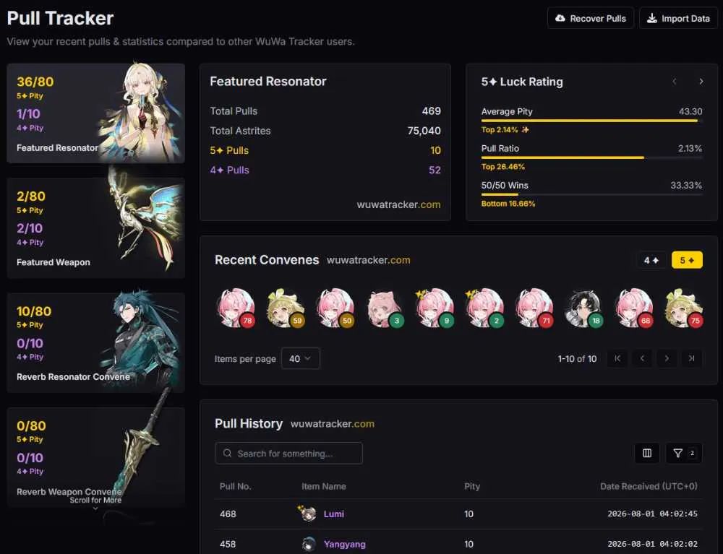Open the Pull History filter funnel button
The width and height of the screenshot is (723, 554).
tap(684, 453)
